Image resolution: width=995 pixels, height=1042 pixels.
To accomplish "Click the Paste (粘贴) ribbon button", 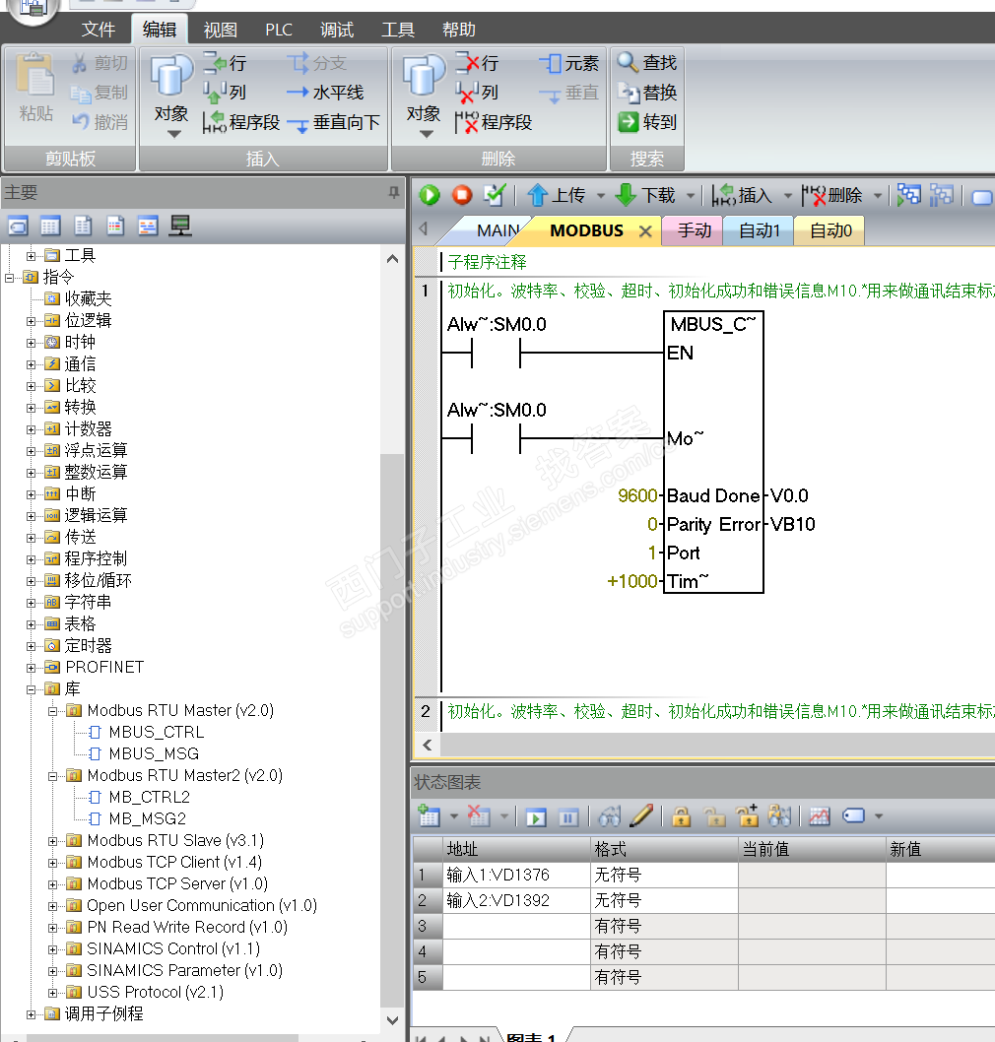I will point(35,89).
